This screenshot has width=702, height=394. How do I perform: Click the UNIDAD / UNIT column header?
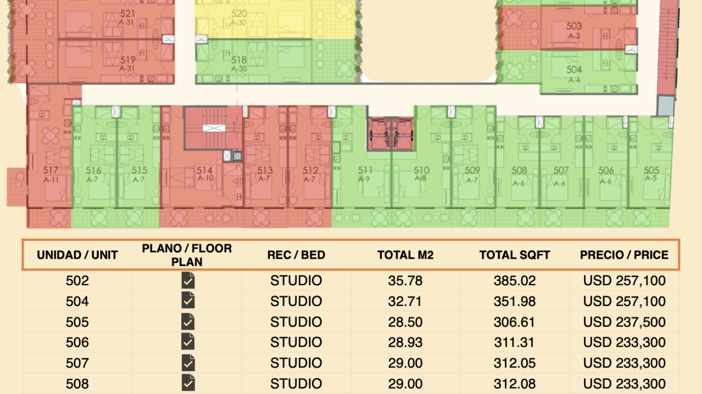point(77,255)
